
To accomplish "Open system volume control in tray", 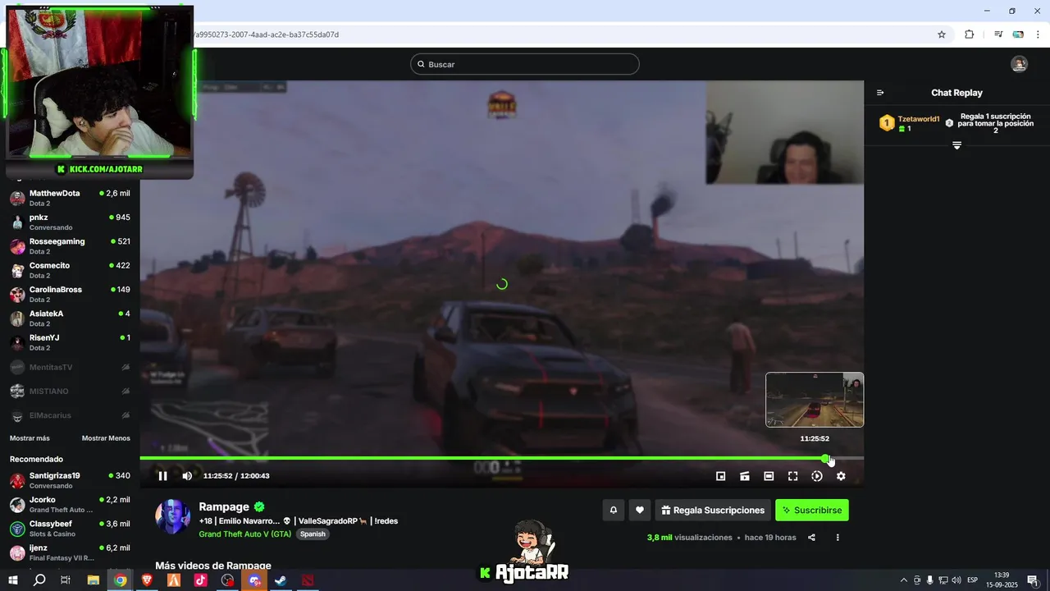I will pos(956,580).
